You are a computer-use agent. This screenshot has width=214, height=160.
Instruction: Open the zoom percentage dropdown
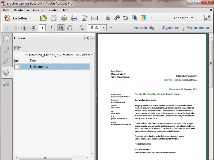(104, 28)
